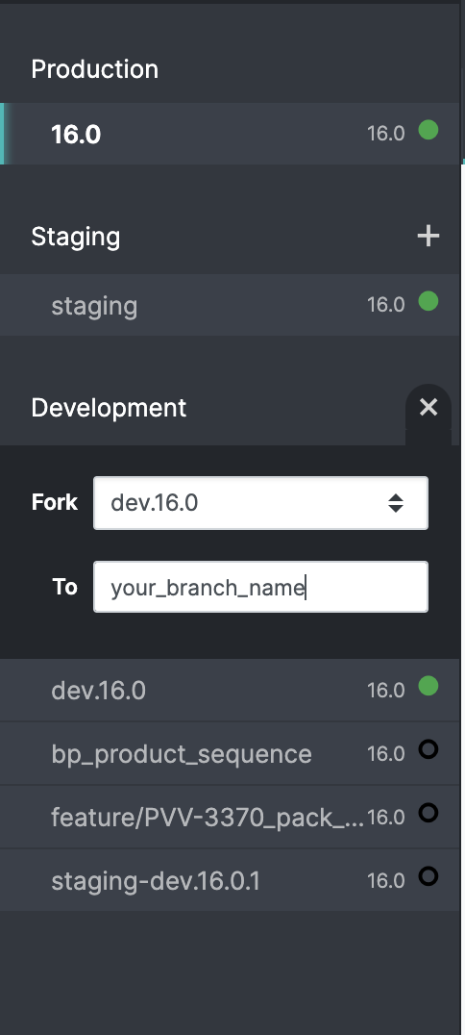This screenshot has width=465, height=1035.
Task: Click hollow status circle of feature/PVV-3370 branch
Action: point(428,813)
